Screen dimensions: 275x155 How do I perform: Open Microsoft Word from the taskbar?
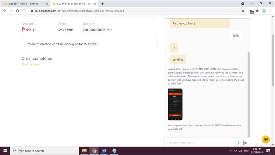pyautogui.click(x=104, y=151)
